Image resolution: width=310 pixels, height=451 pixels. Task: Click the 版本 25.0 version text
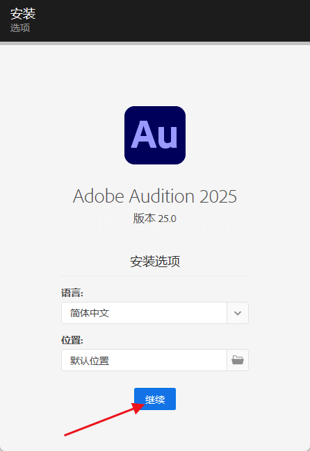coord(155,219)
